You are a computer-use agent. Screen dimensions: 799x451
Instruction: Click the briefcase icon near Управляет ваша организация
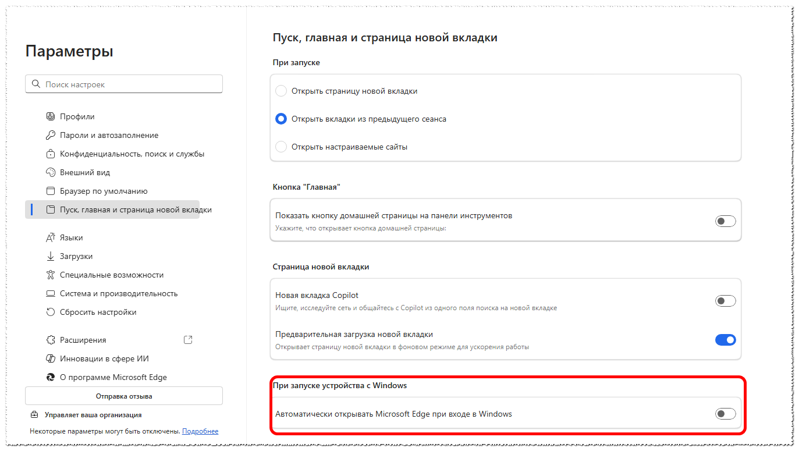[x=34, y=415]
